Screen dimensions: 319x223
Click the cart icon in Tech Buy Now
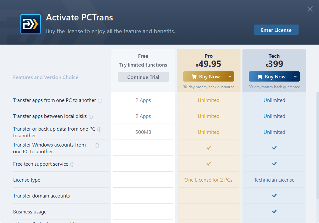point(260,77)
